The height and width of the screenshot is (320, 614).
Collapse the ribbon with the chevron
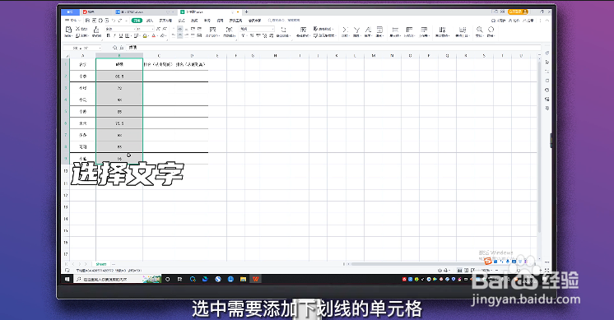[x=547, y=21]
